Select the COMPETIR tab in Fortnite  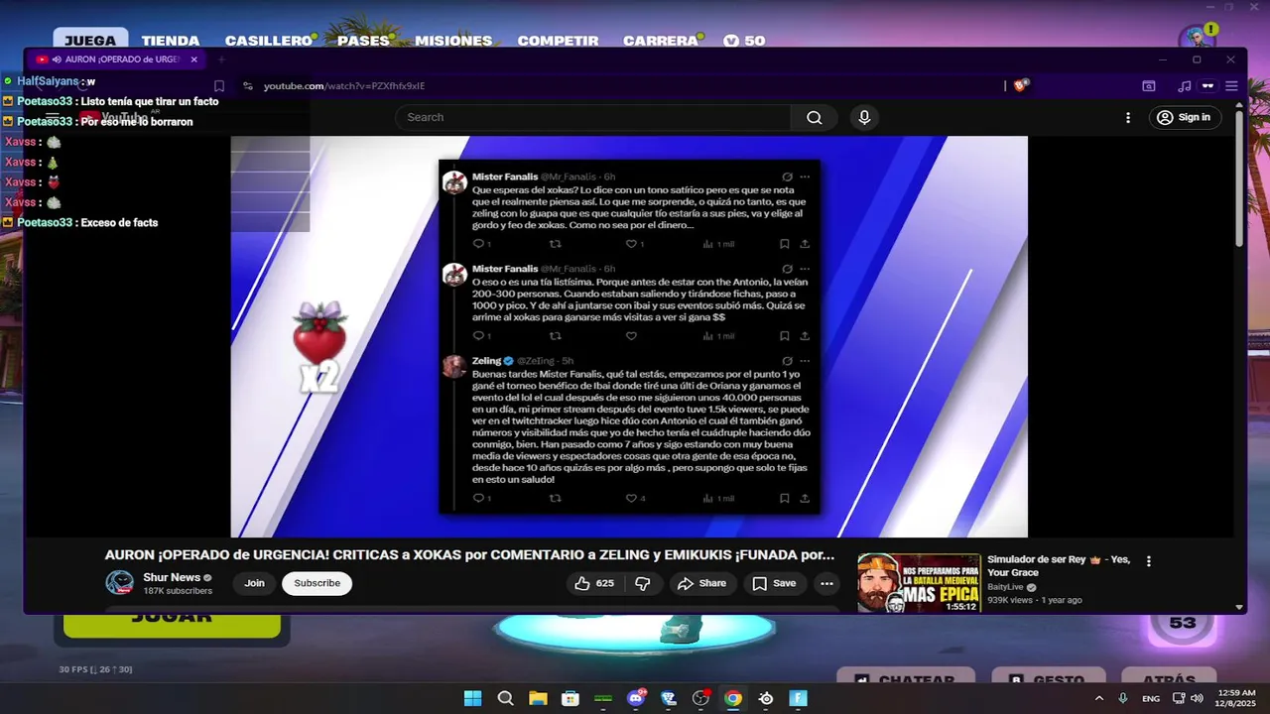558,41
